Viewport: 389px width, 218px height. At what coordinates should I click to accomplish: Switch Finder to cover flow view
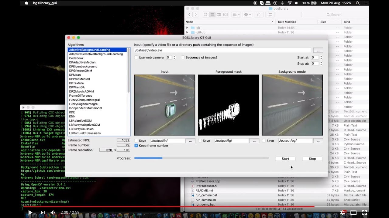coord(225,15)
